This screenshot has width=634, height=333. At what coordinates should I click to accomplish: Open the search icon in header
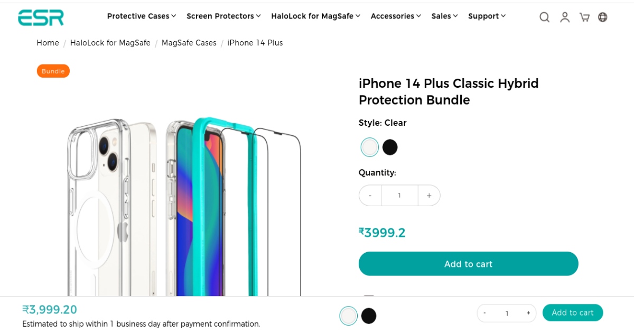544,17
